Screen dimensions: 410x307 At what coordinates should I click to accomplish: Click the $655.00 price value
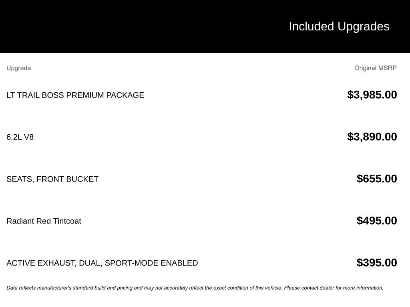coord(376,179)
